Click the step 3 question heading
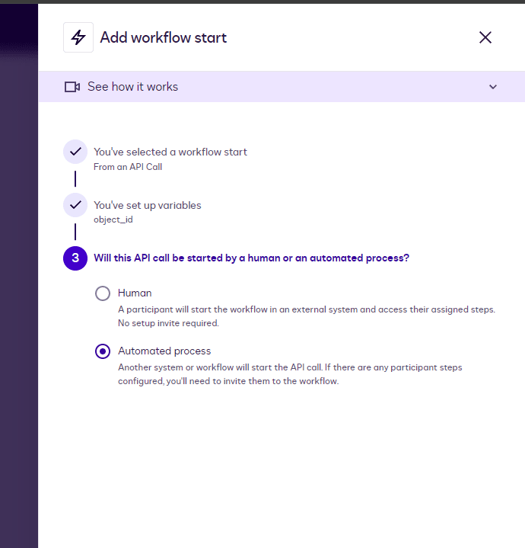This screenshot has width=525, height=548. 251,258
